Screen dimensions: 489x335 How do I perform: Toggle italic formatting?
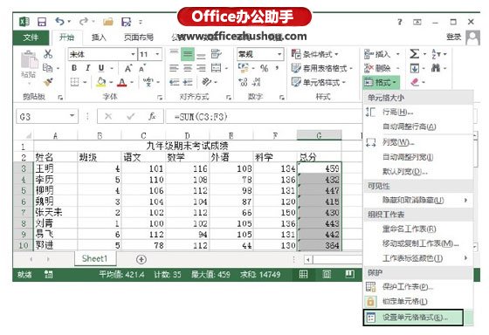pos(88,68)
